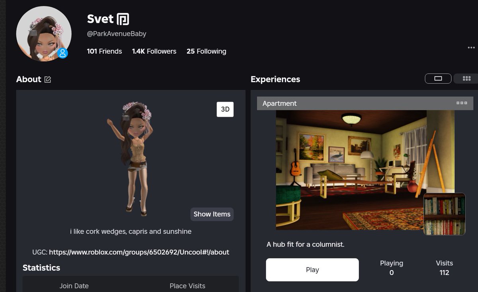Click the cork wedges bio text
This screenshot has width=478, height=292.
[131, 232]
